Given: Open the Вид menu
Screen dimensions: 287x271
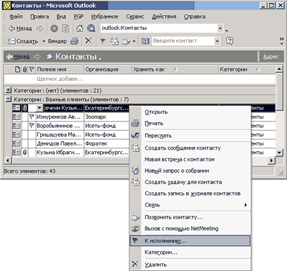Looking at the screenshot, I should pyautogui.click(x=61, y=17).
